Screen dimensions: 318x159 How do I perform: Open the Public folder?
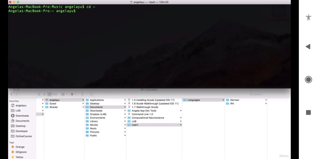(x=105, y=135)
